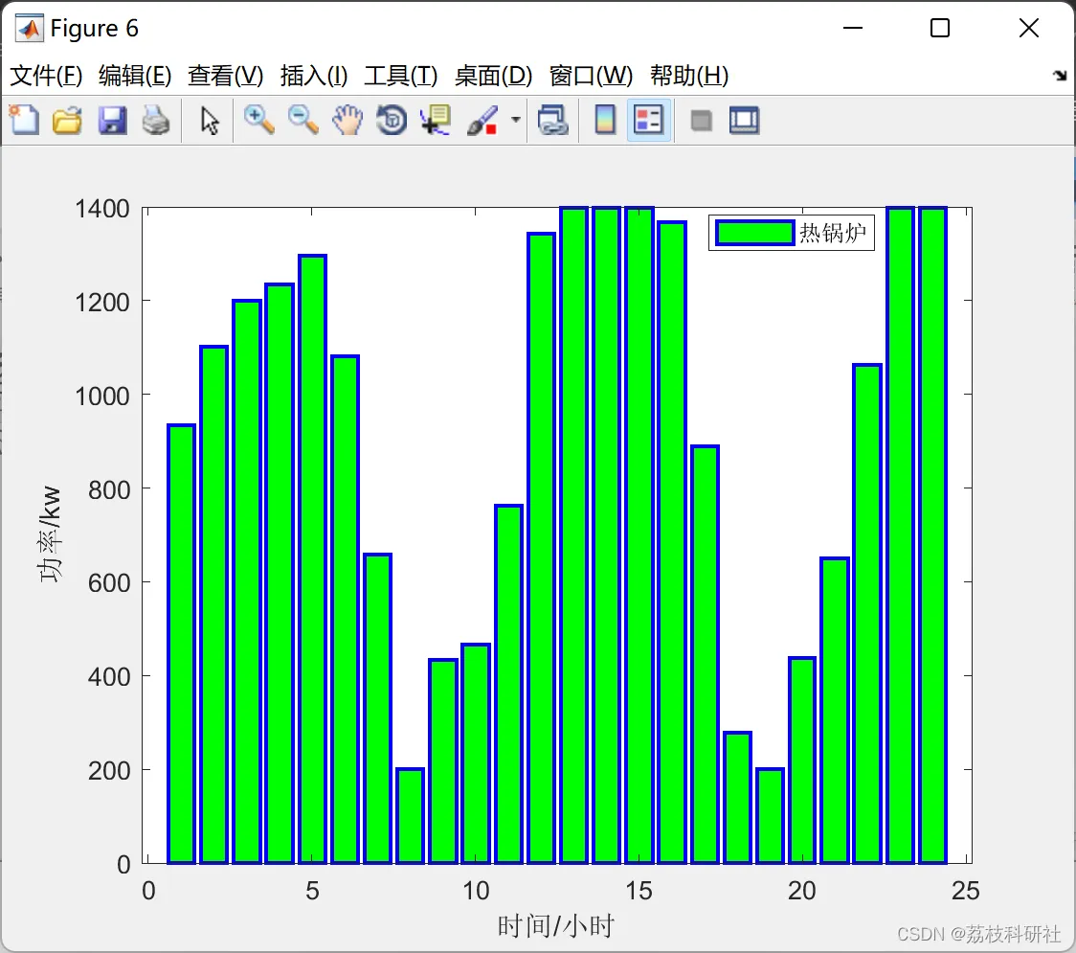The width and height of the screenshot is (1076, 953).
Task: Open the 窗口(W) menu
Action: click(x=591, y=76)
